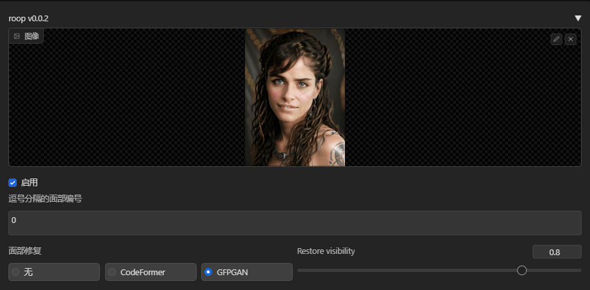Click the left end of Restore visibility slider track
This screenshot has height=290, width=590.
299,270
